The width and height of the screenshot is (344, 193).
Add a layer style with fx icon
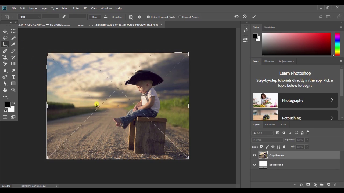(x=302, y=185)
